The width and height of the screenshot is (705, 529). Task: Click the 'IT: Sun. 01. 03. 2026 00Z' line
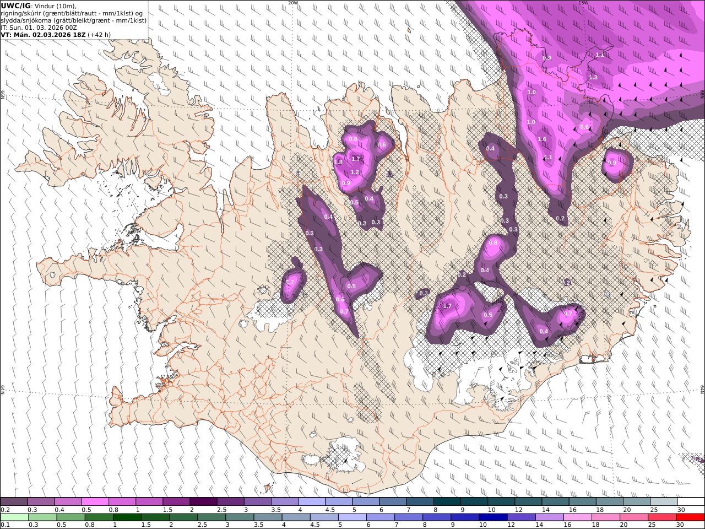[39, 27]
